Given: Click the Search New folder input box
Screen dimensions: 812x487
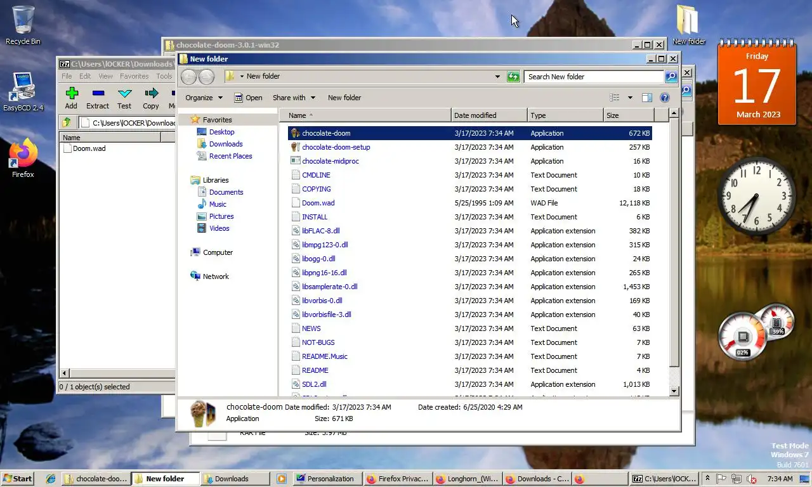Looking at the screenshot, I should (594, 77).
